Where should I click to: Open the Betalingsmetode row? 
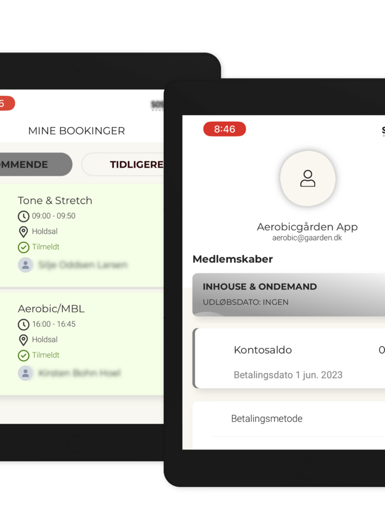pyautogui.click(x=289, y=419)
